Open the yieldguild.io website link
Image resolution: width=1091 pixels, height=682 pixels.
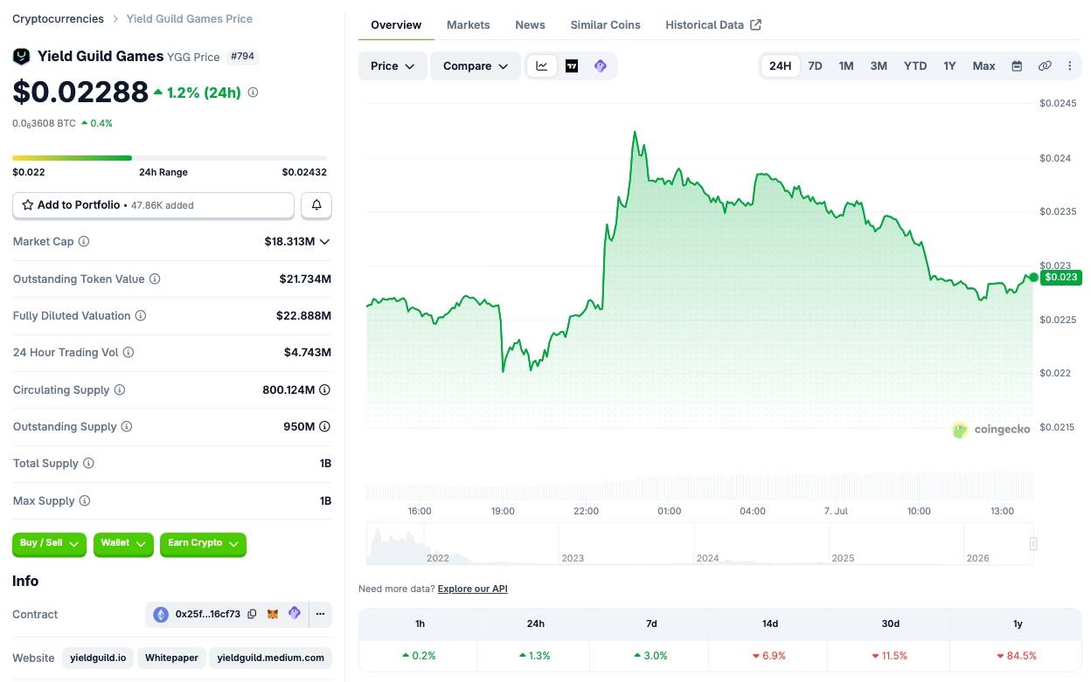98,658
